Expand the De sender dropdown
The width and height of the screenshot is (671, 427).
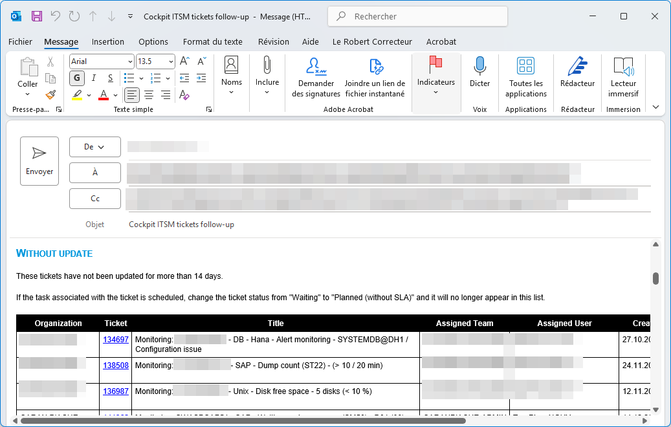(94, 147)
